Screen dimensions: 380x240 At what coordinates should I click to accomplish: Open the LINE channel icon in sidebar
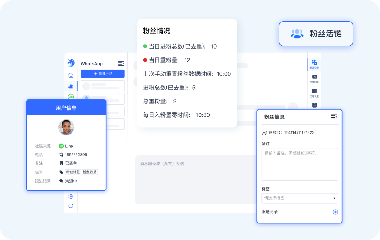71,96
